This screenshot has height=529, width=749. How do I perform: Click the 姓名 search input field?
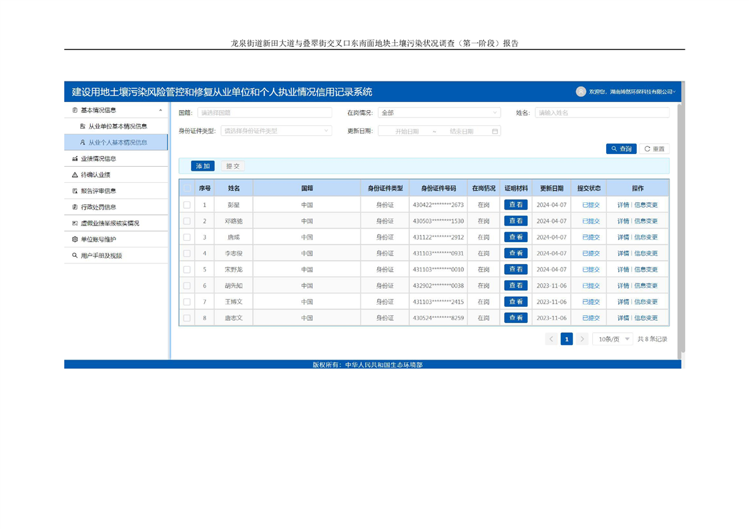coord(601,113)
